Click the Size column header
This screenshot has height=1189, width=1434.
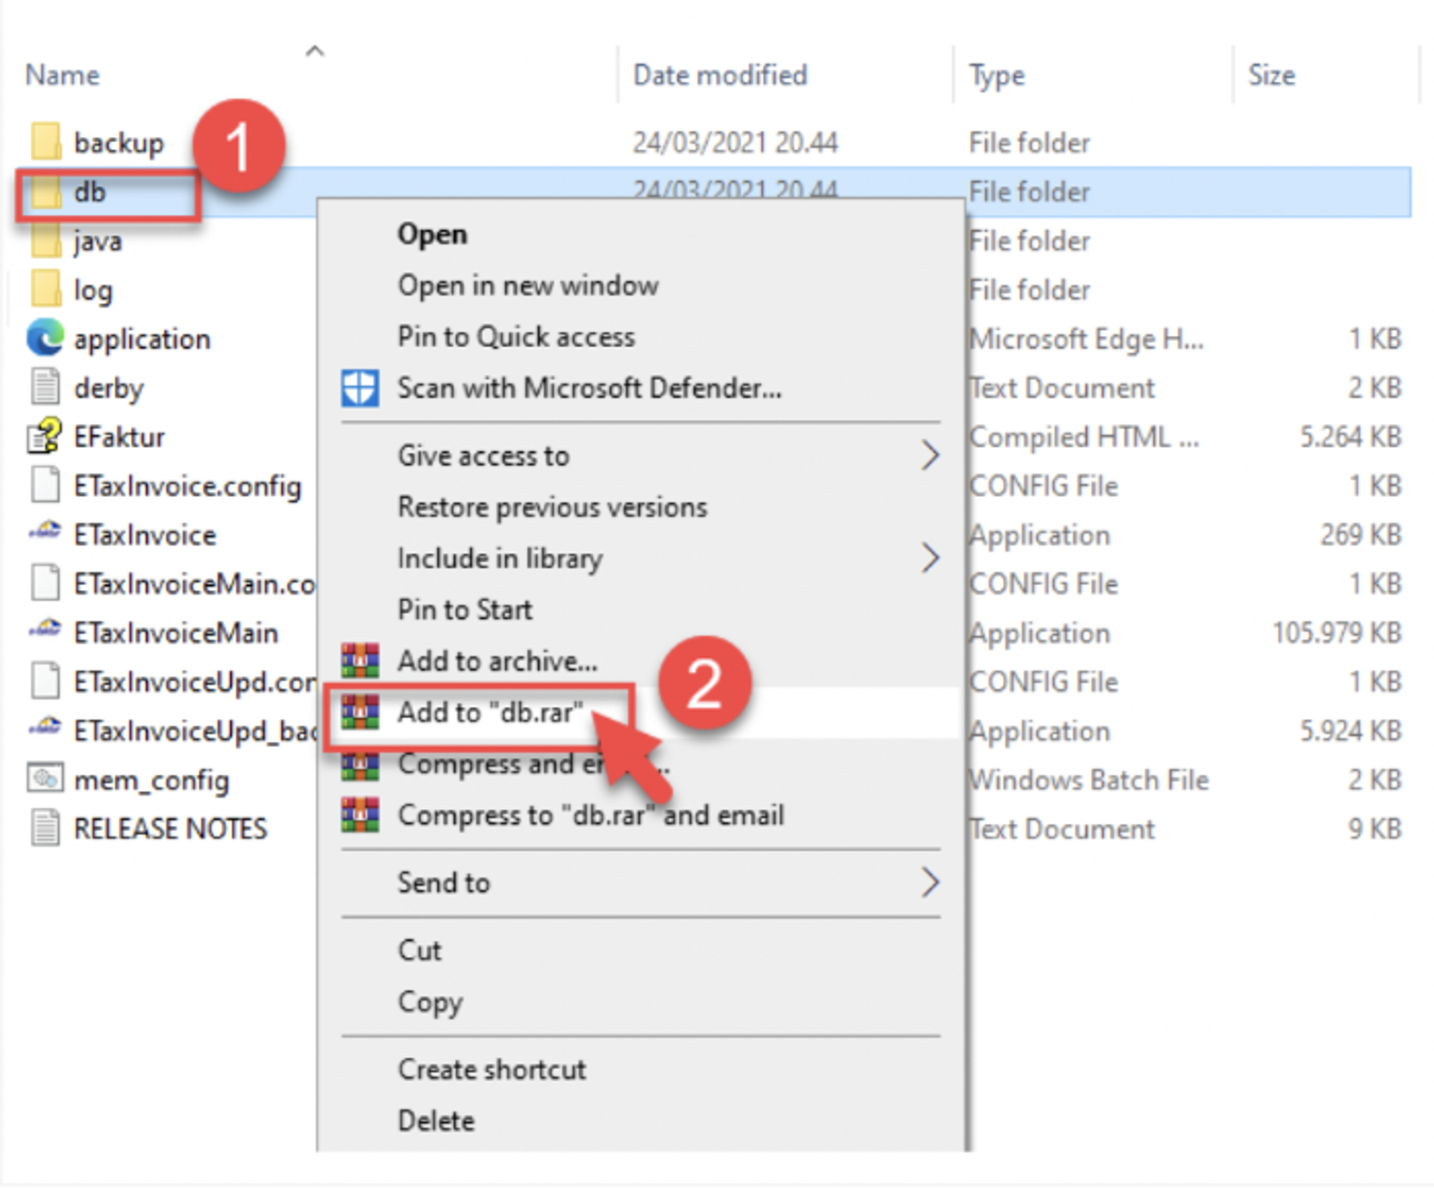coord(1271,75)
